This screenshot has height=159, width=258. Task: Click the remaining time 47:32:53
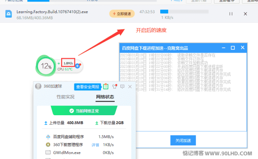147,12
